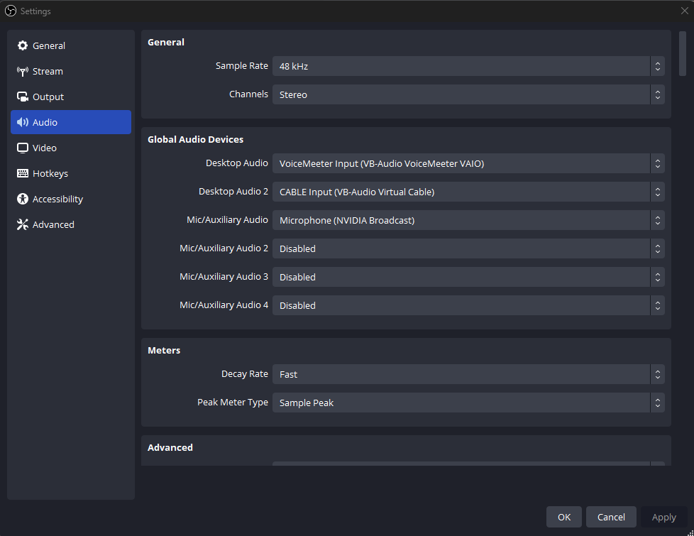Open the Peak Meter Type dropdown
694x536 pixels.
click(468, 403)
